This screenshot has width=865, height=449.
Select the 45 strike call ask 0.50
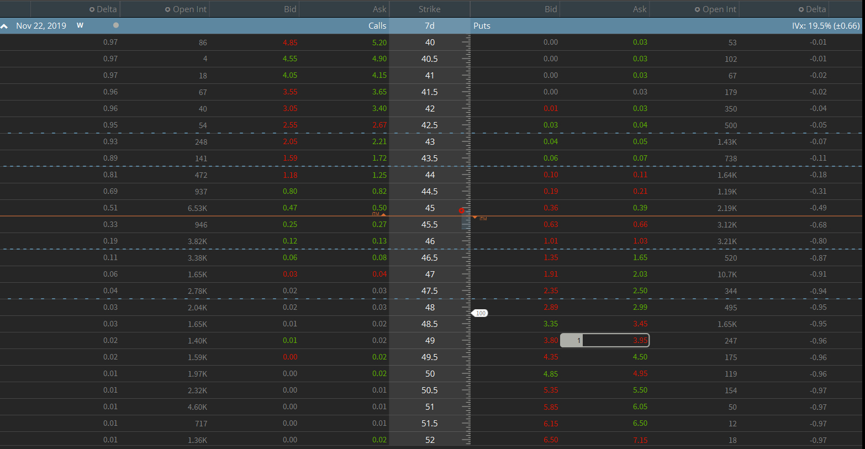click(x=379, y=208)
